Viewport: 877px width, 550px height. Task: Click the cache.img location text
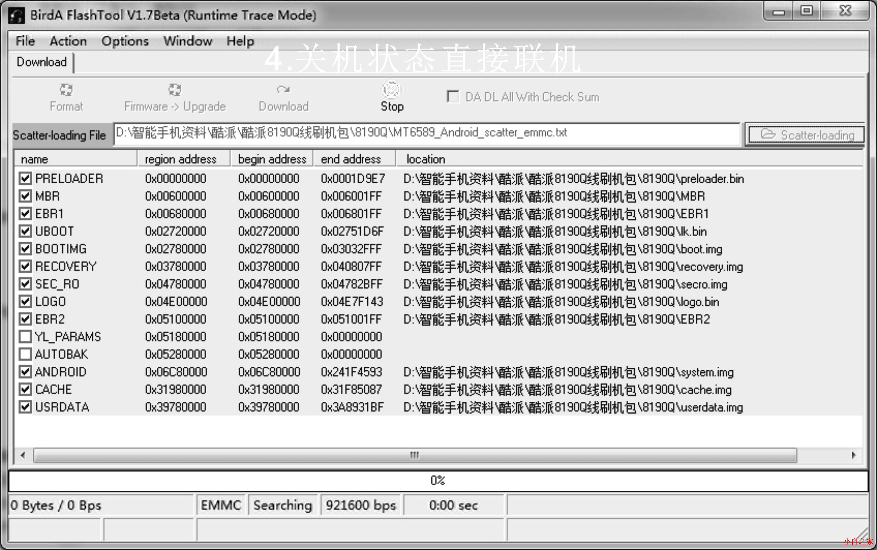pyautogui.click(x=568, y=389)
